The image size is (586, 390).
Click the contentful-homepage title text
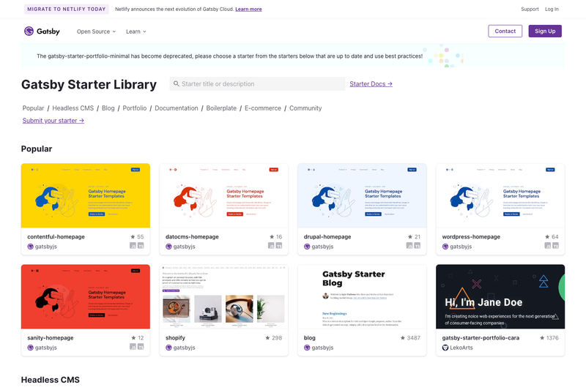click(56, 236)
